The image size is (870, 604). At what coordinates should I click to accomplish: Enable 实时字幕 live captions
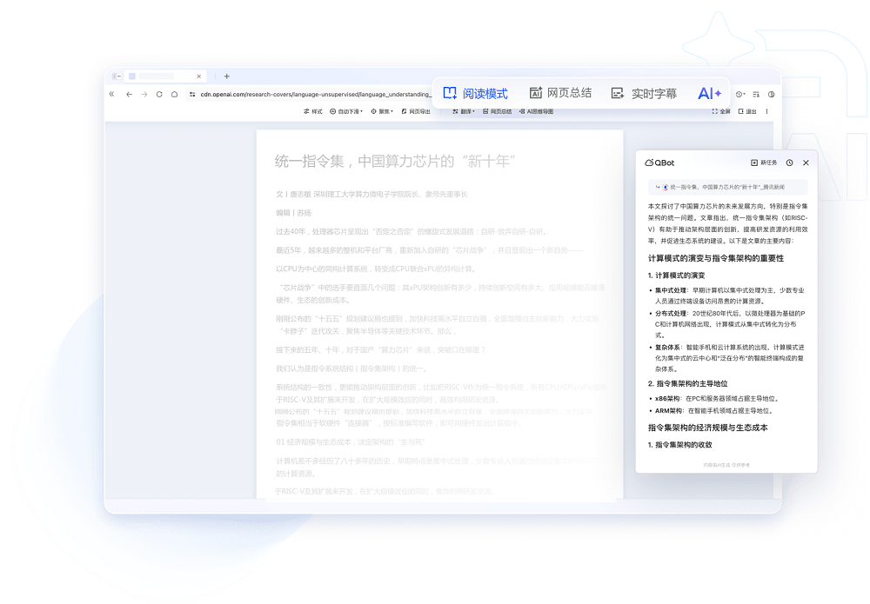644,93
